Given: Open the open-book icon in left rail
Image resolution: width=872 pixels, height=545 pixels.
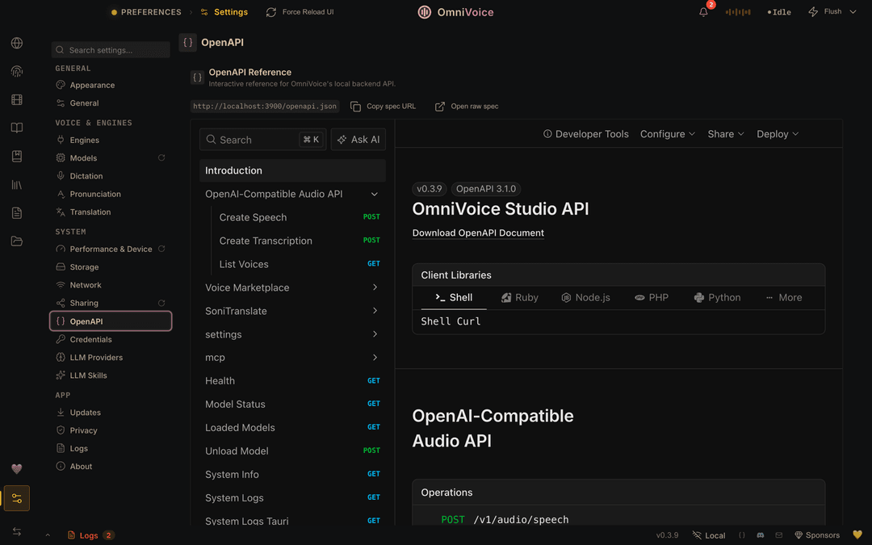Looking at the screenshot, I should coord(17,128).
